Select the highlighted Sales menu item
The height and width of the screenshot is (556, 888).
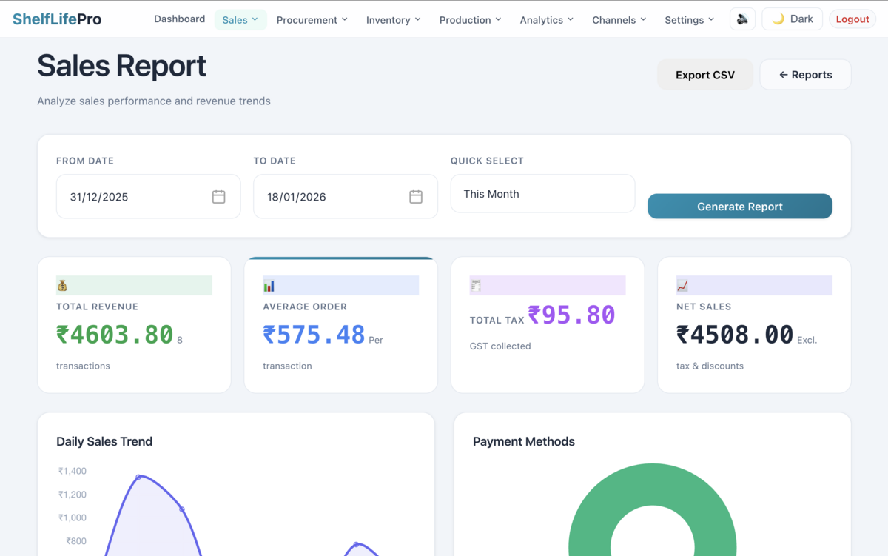click(240, 20)
